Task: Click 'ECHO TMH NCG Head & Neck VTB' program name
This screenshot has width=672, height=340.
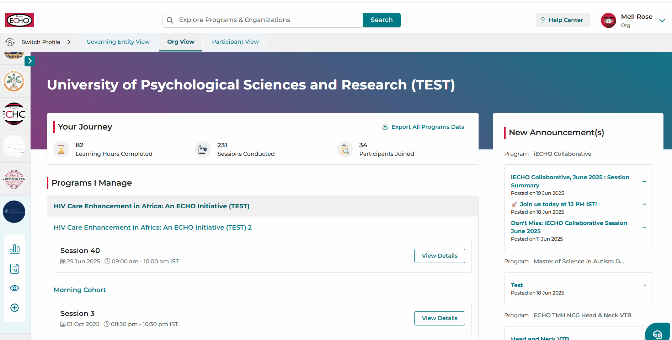Action: pos(582,316)
